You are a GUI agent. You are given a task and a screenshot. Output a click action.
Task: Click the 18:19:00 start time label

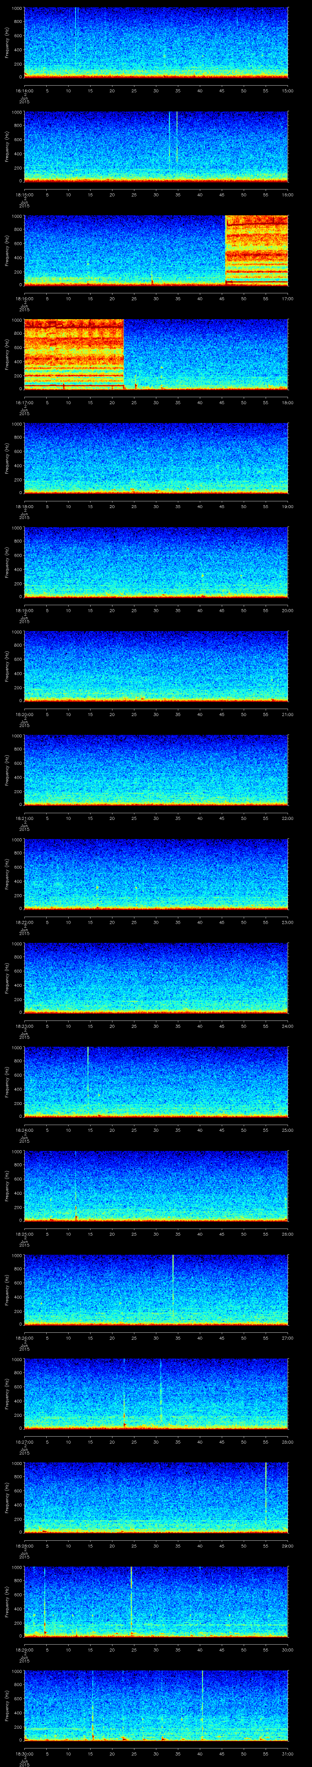[x=24, y=611]
